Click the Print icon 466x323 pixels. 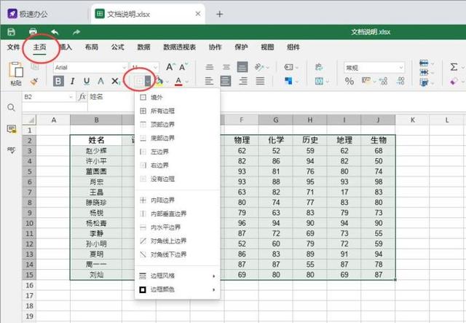33,31
